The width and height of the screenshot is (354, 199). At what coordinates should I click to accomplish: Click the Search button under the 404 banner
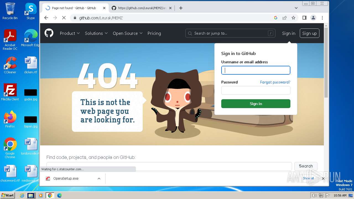pos(306,166)
